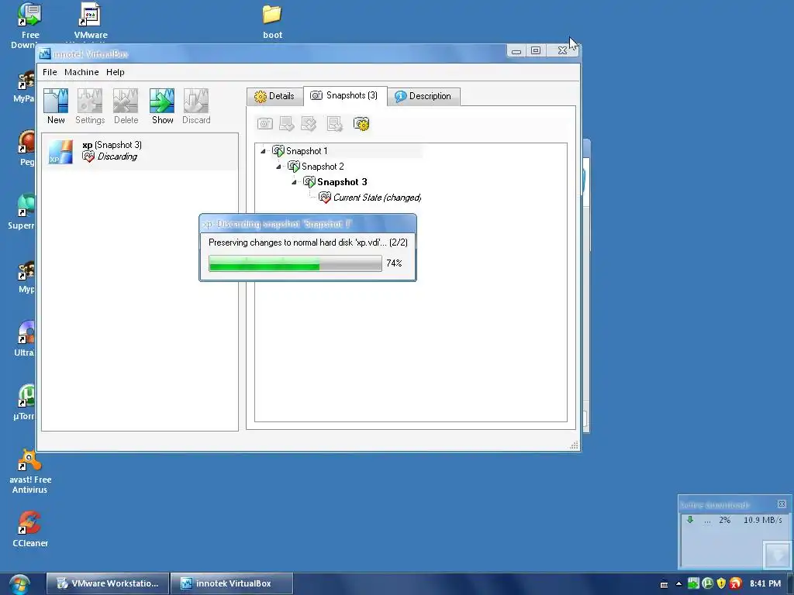
Task: Click the 74% progress label
Action: [394, 263]
